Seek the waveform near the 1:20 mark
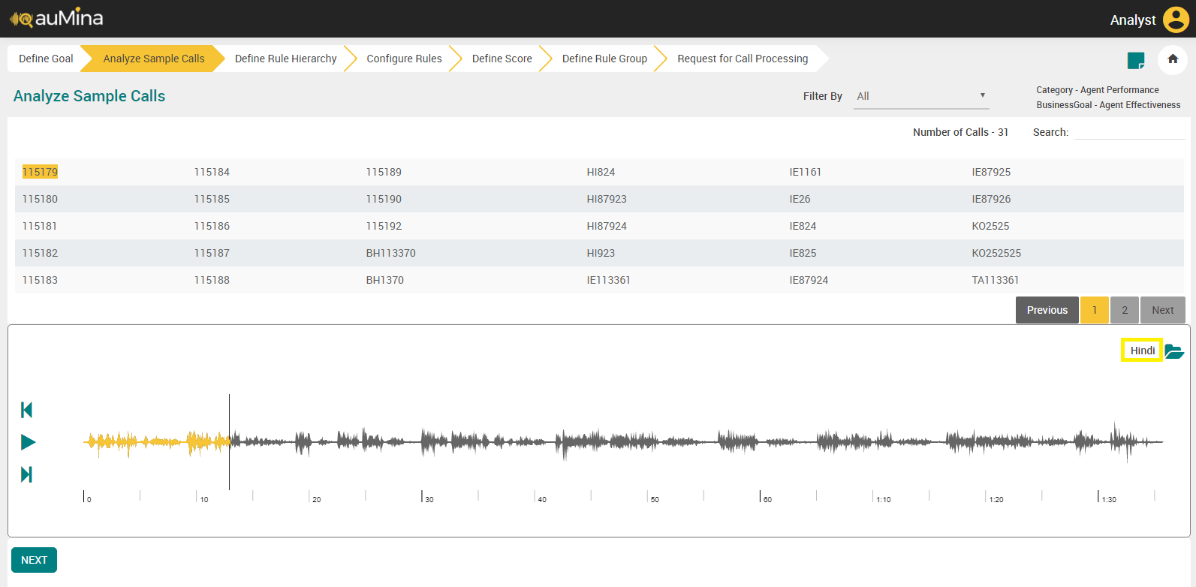Viewport: 1196px width, 587px height. [986, 442]
